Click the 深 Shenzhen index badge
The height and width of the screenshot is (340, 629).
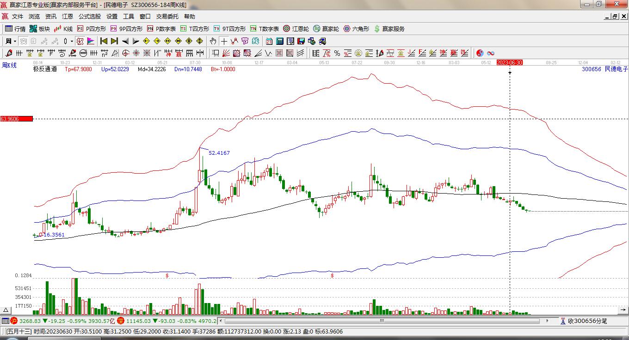(120, 321)
